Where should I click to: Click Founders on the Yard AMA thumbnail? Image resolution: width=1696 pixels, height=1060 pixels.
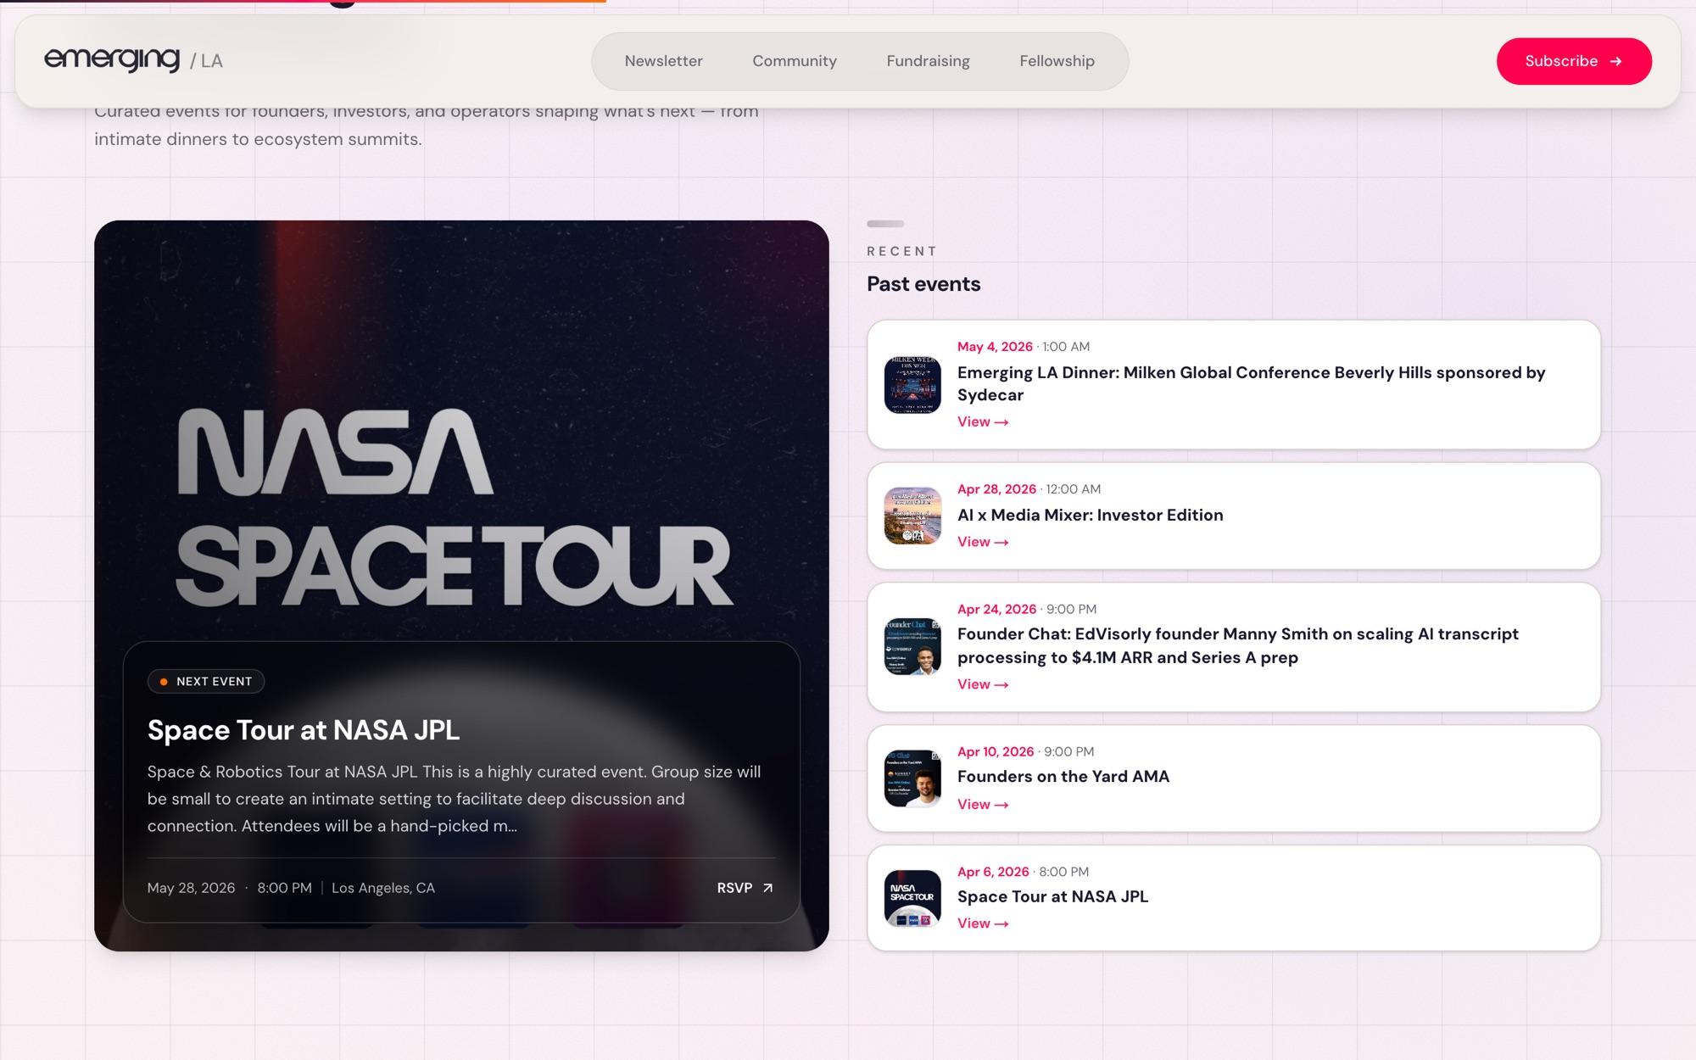[x=912, y=778]
